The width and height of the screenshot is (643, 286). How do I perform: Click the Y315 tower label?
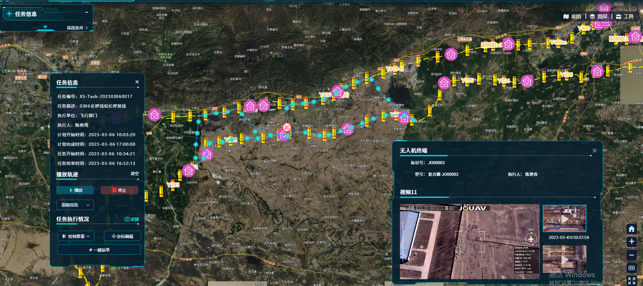point(467,81)
